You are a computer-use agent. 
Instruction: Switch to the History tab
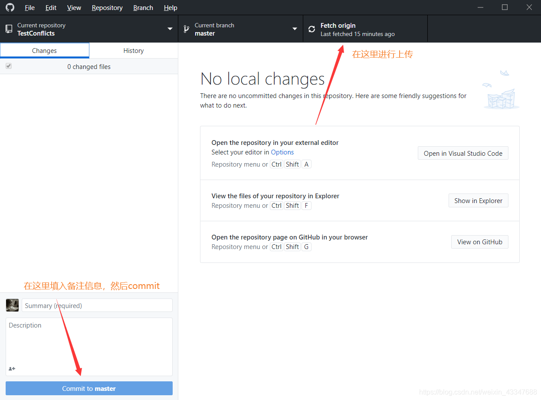coord(134,50)
